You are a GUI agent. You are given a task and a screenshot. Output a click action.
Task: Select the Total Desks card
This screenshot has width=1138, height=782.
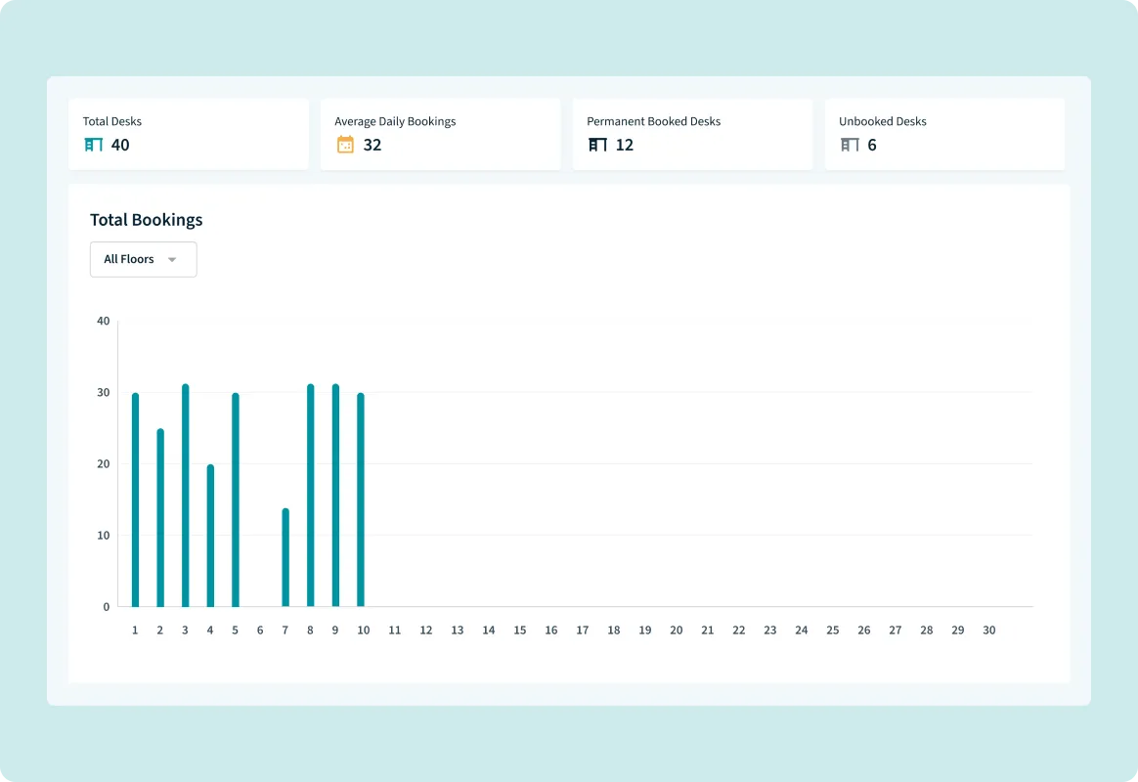tap(189, 134)
